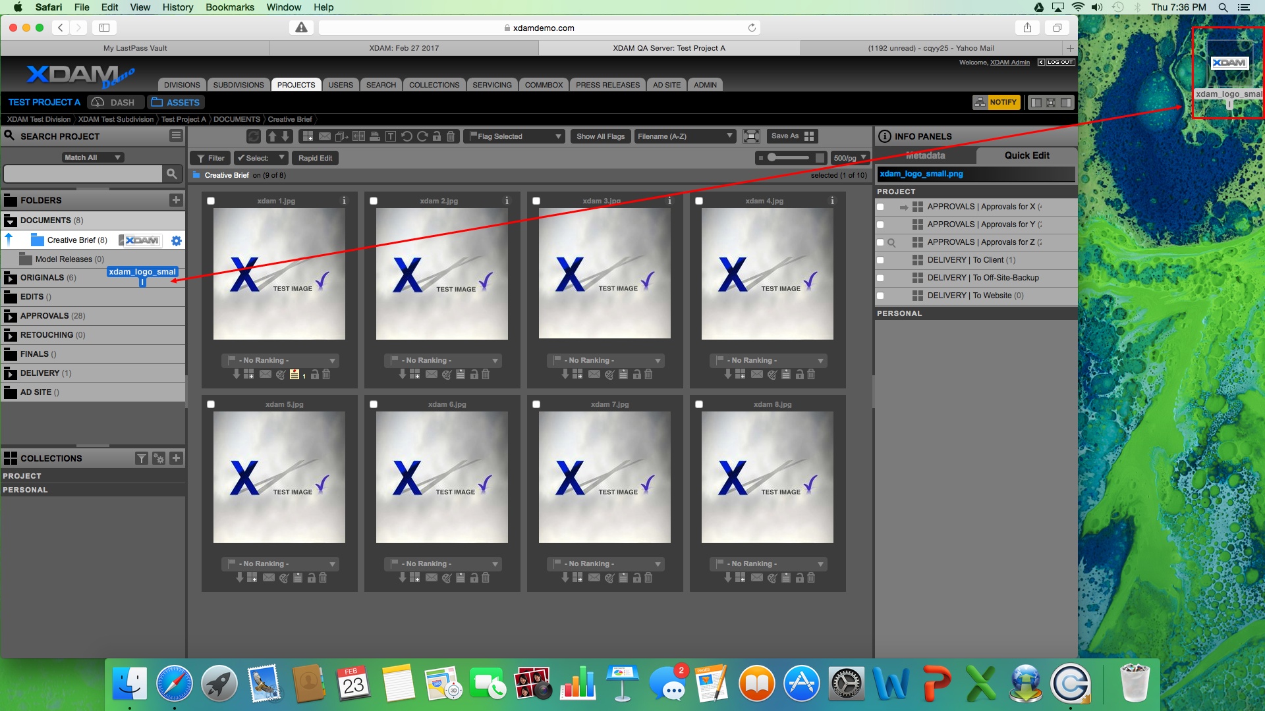Tick checkbox for DELIVERY To Client
This screenshot has width=1265, height=711.
[880, 260]
